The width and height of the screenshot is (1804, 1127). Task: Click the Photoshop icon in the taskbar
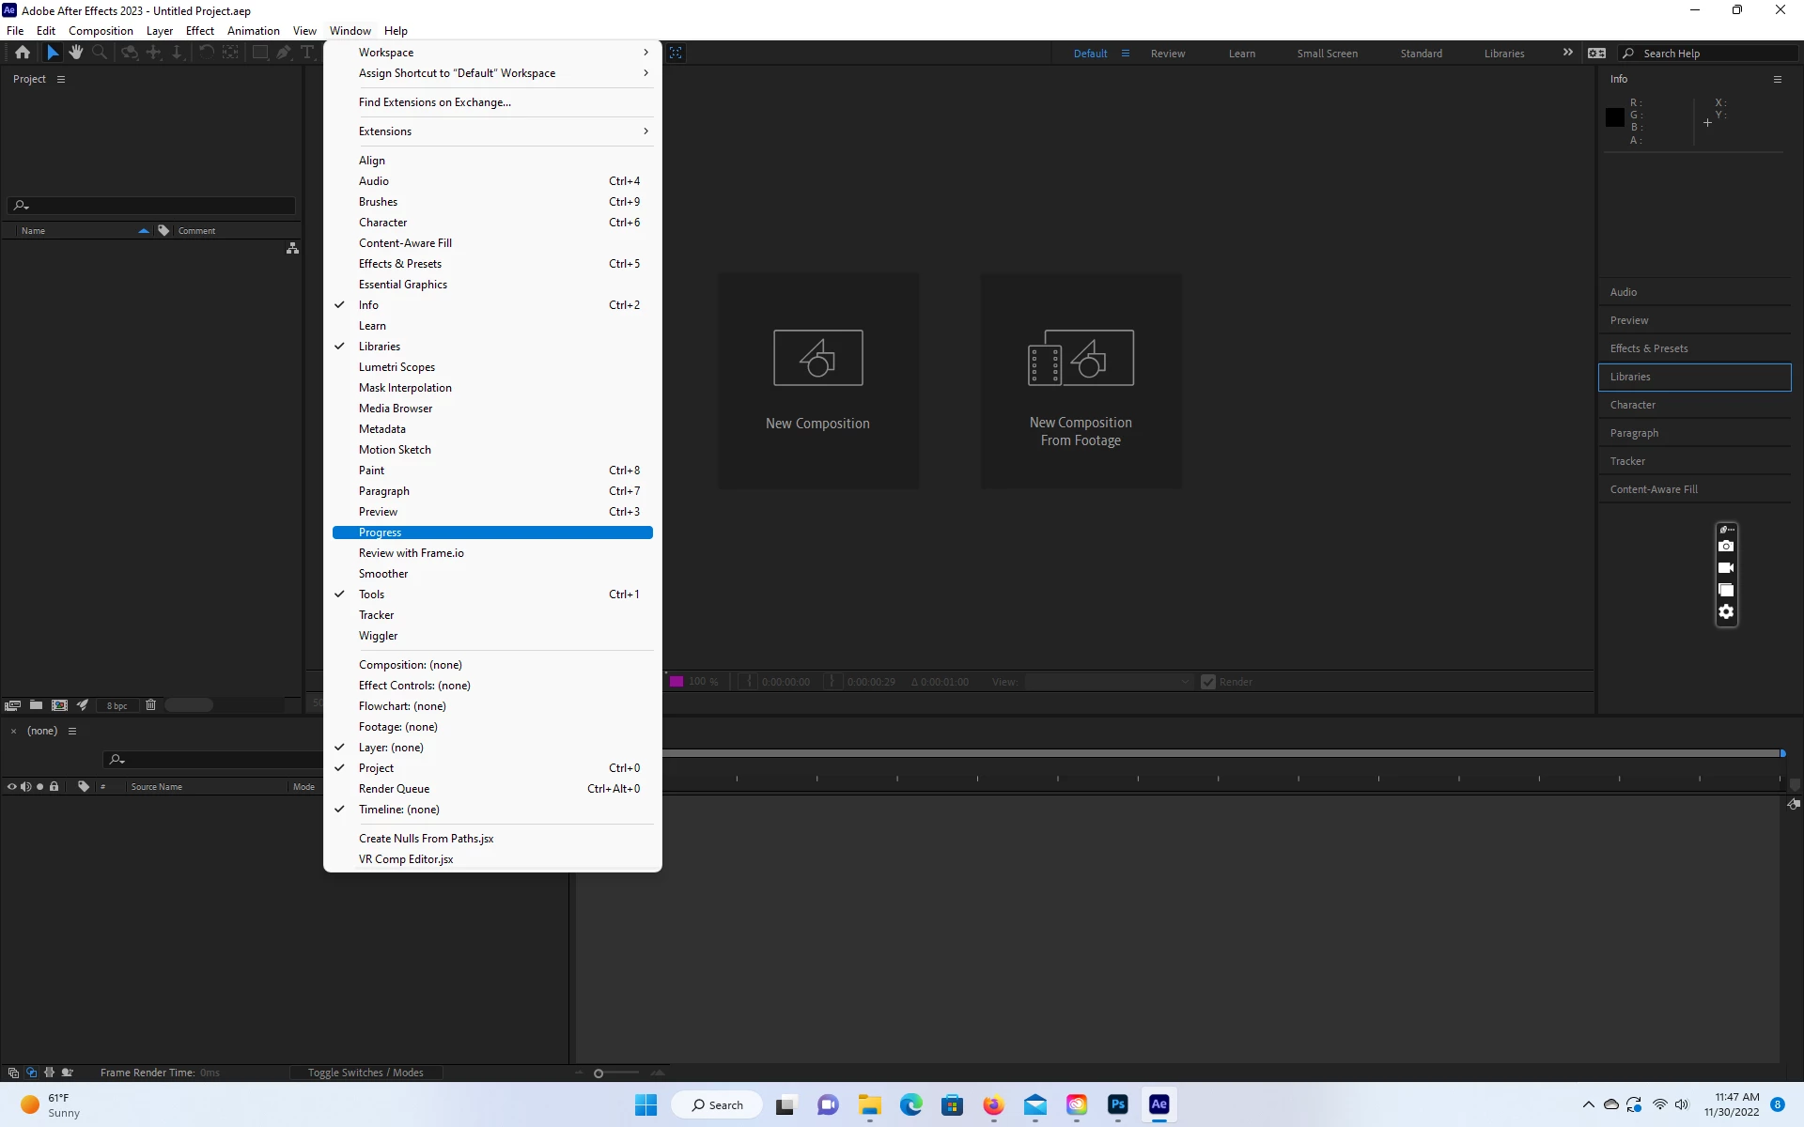pyautogui.click(x=1117, y=1104)
